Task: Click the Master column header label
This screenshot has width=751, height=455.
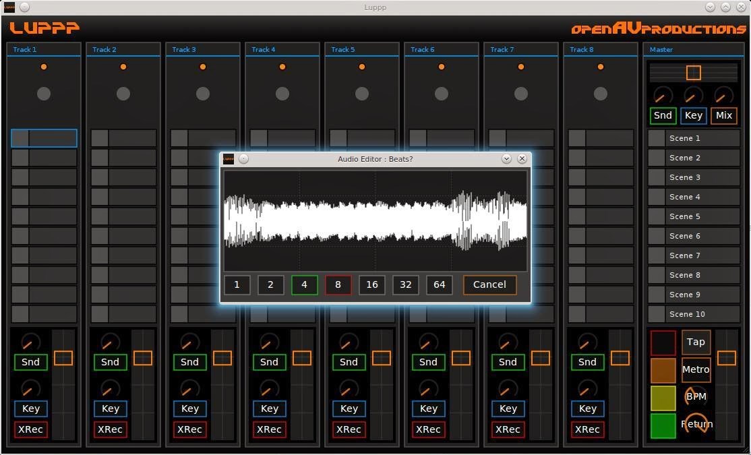Action: [x=661, y=49]
